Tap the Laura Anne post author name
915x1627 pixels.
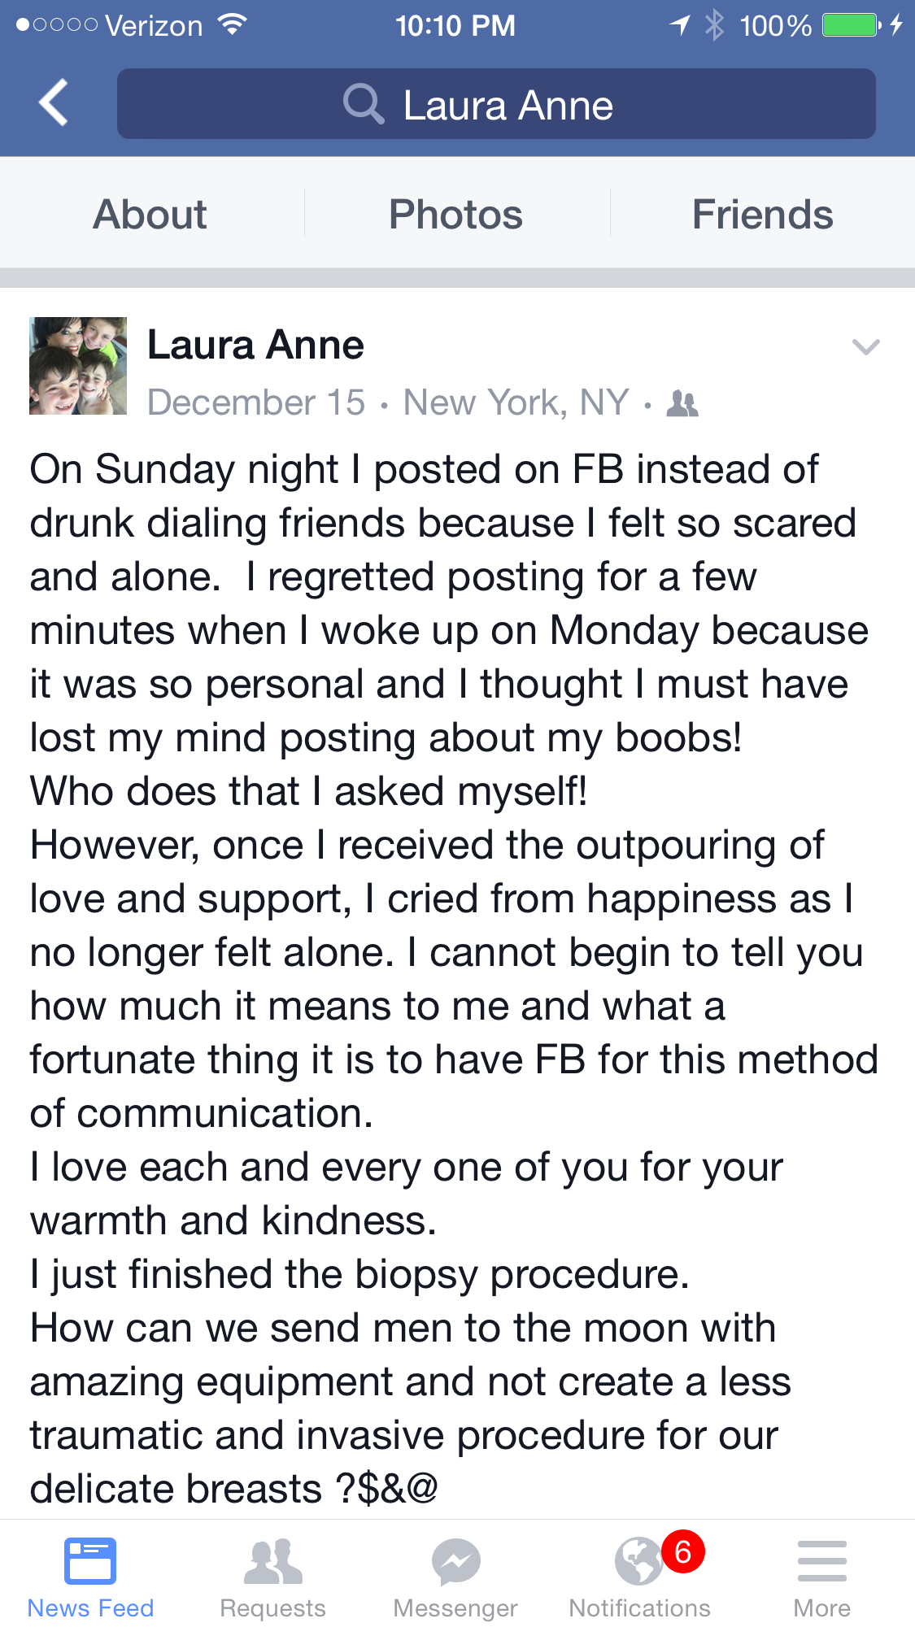pos(255,345)
